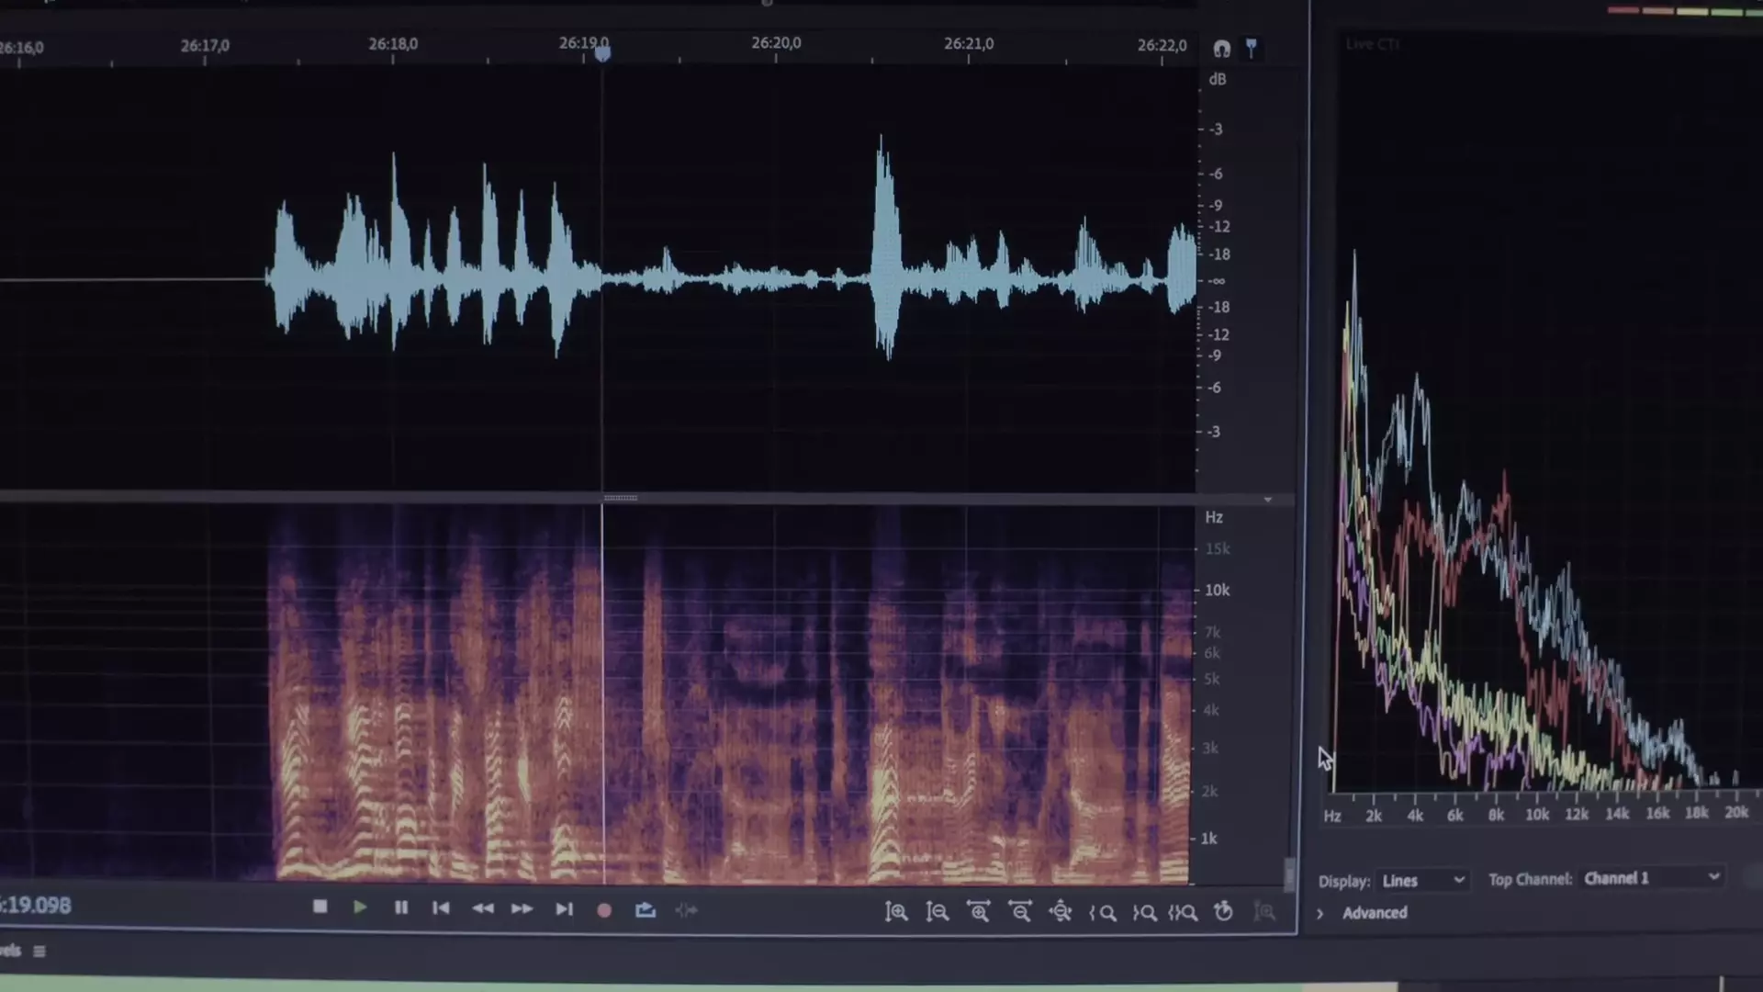The height and width of the screenshot is (992, 1763).
Task: Toggle the loop playback icon
Action: click(646, 910)
